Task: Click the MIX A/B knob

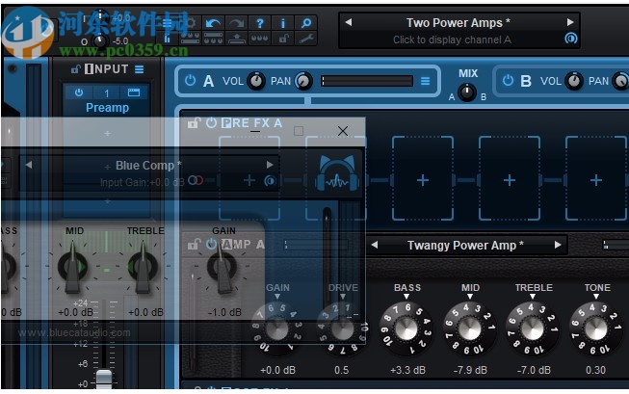Action: pyautogui.click(x=467, y=92)
